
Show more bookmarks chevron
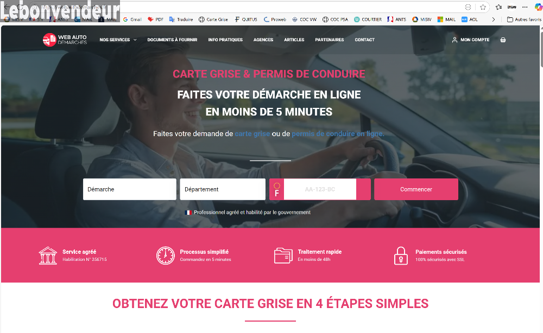tap(494, 20)
